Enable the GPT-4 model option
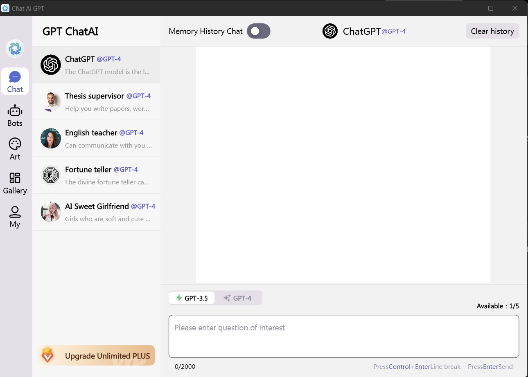Viewport: 528px width, 377px height. coord(239,298)
